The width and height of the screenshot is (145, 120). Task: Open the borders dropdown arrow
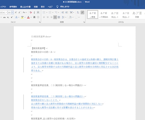(x=79, y=17)
